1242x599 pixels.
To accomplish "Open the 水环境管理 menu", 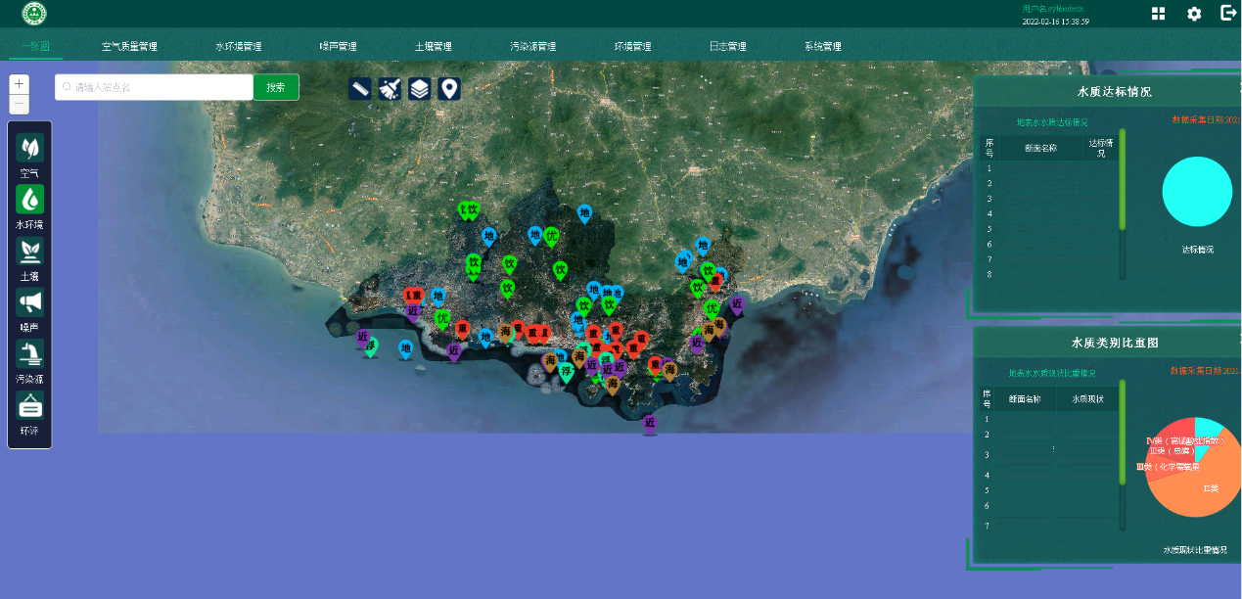I will 239,46.
